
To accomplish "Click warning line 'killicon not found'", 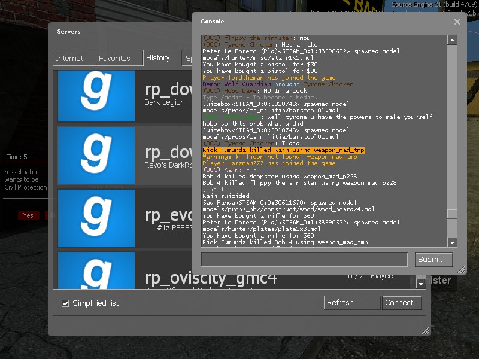I will [281, 157].
